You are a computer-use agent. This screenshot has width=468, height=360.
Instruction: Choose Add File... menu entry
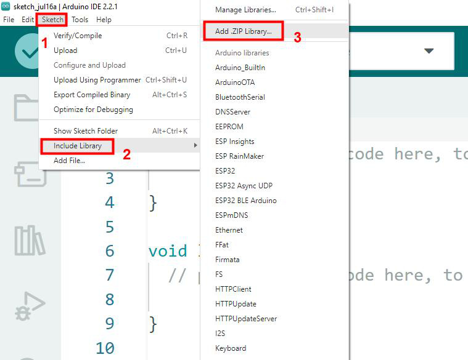tap(120, 161)
